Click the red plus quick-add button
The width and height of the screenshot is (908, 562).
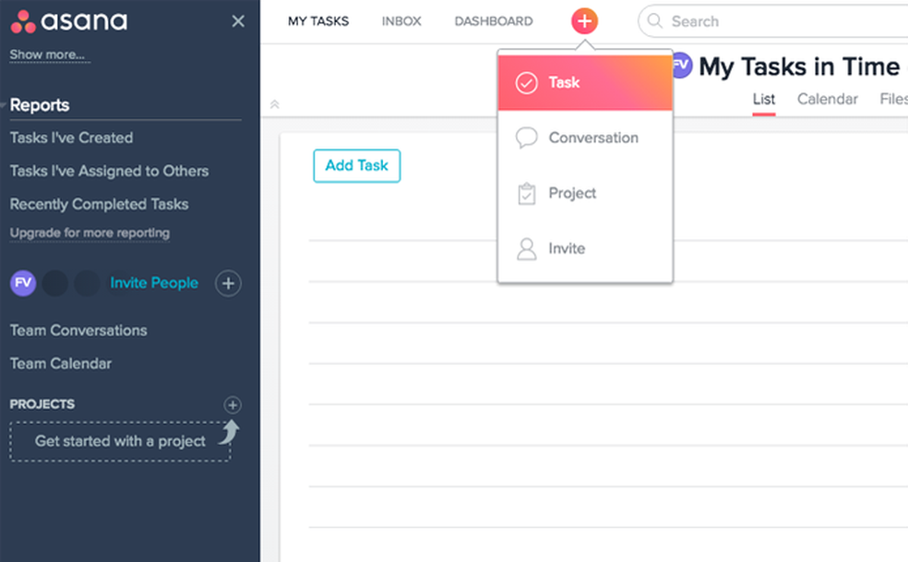point(584,21)
